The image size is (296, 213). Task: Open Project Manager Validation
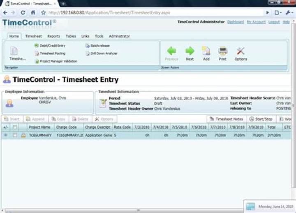tap(56, 61)
